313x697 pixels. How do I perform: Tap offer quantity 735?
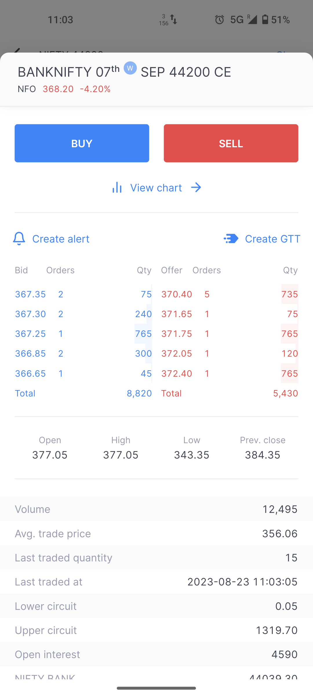[x=290, y=294]
